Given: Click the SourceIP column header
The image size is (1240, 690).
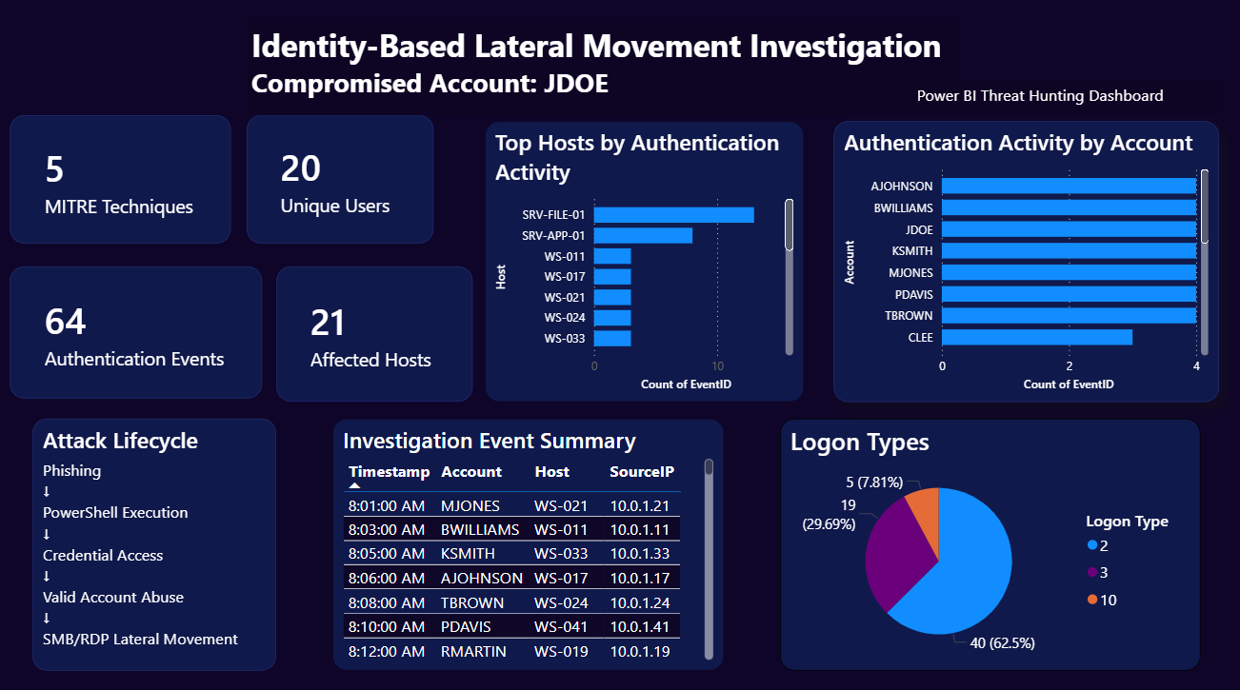Looking at the screenshot, I should pyautogui.click(x=642, y=472).
